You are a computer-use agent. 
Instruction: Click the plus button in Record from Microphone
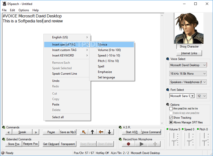155,144
